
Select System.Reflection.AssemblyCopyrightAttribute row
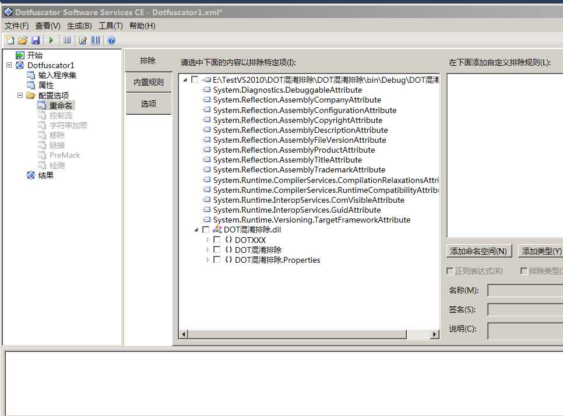[x=298, y=120]
